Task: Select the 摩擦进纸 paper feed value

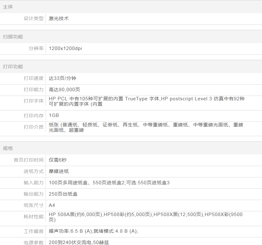Action: click(59, 171)
